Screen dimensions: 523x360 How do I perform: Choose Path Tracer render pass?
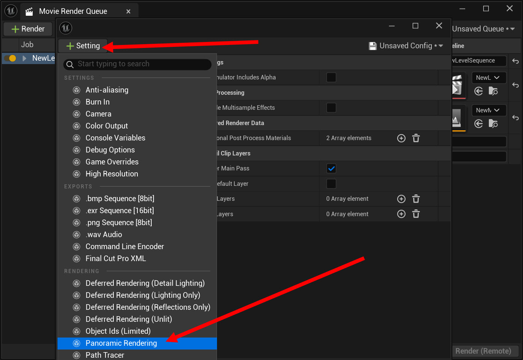(137, 355)
